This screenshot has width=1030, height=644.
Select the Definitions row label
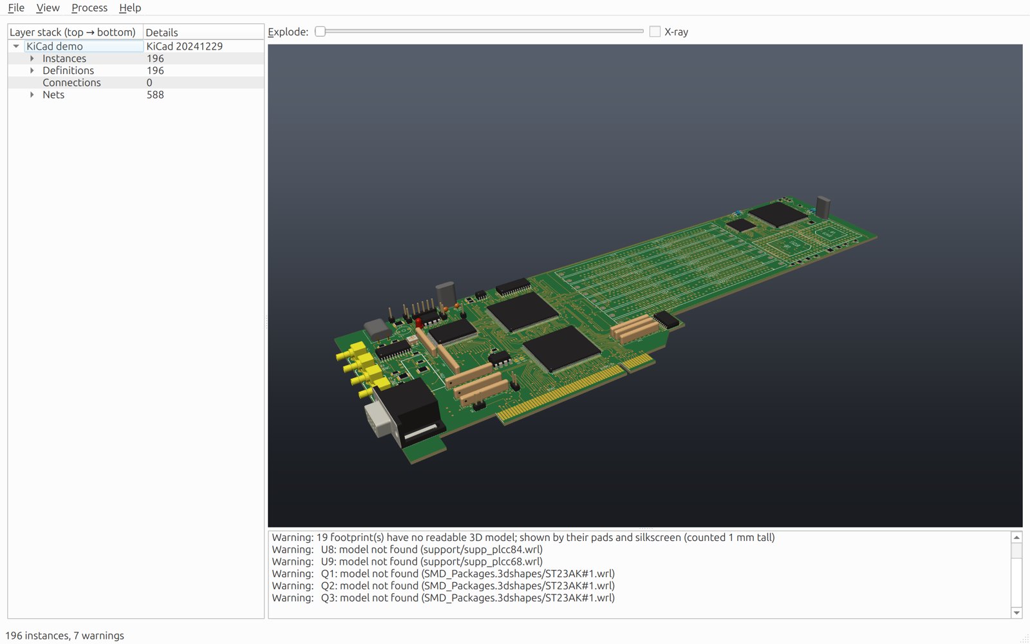click(68, 71)
